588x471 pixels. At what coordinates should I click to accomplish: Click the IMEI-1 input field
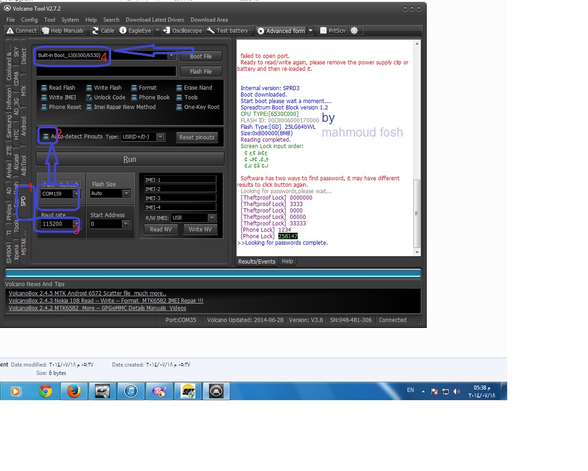(180, 179)
